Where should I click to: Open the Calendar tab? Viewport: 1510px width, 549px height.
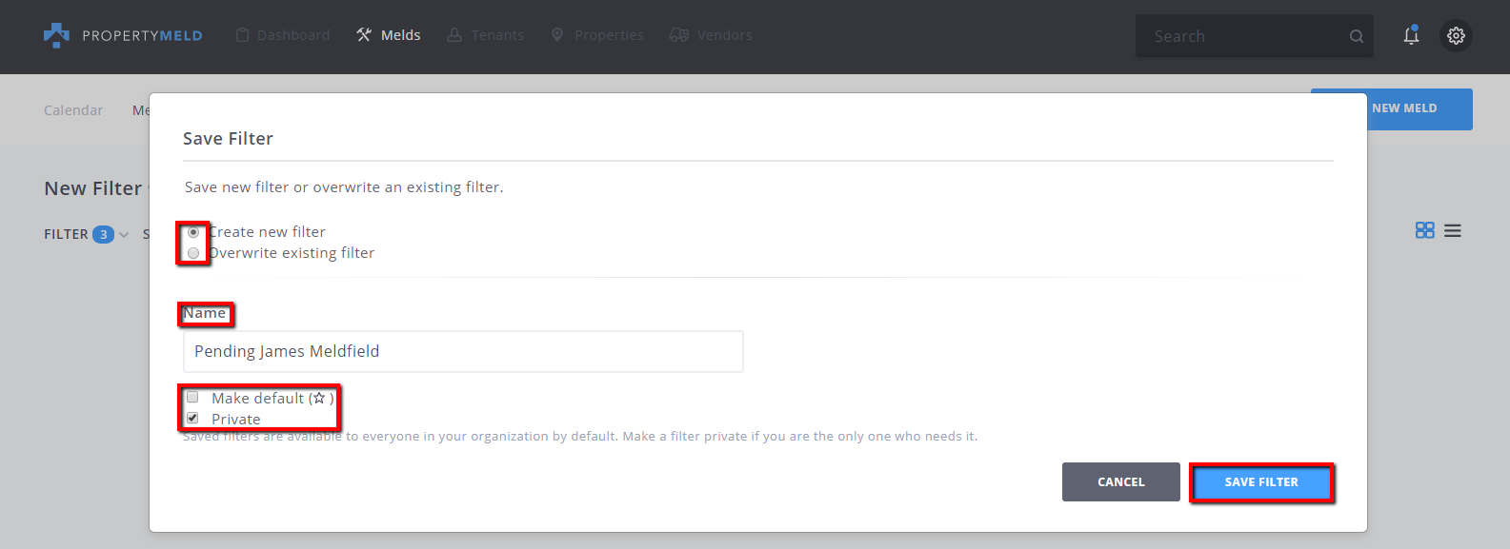[x=73, y=110]
